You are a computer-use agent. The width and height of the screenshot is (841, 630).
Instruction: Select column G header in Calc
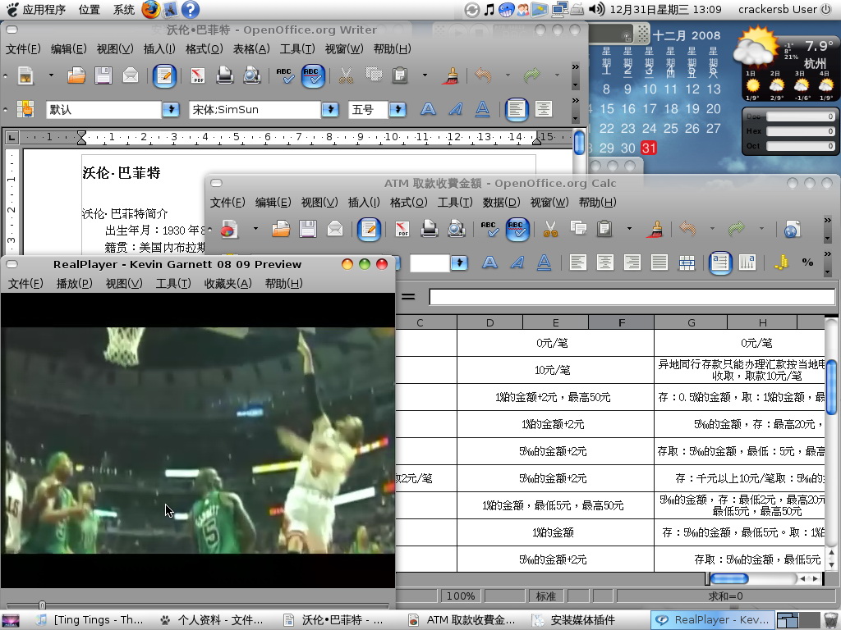pos(691,322)
